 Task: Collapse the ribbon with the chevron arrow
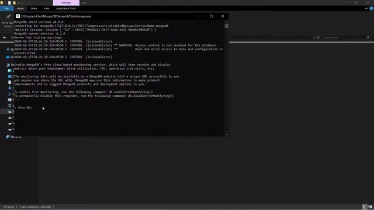click(366, 8)
